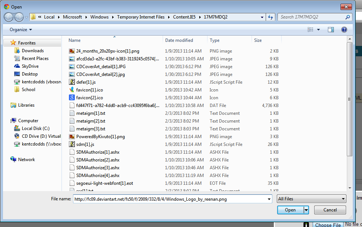The image size is (362, 227).
Task: Click the Cancel button
Action: pyautogui.click(x=330, y=210)
